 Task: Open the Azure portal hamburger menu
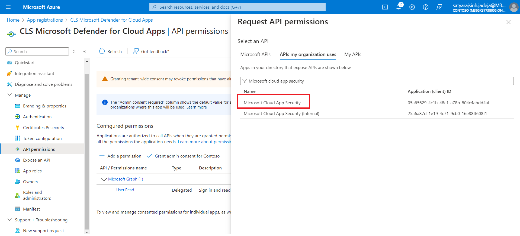[8, 7]
